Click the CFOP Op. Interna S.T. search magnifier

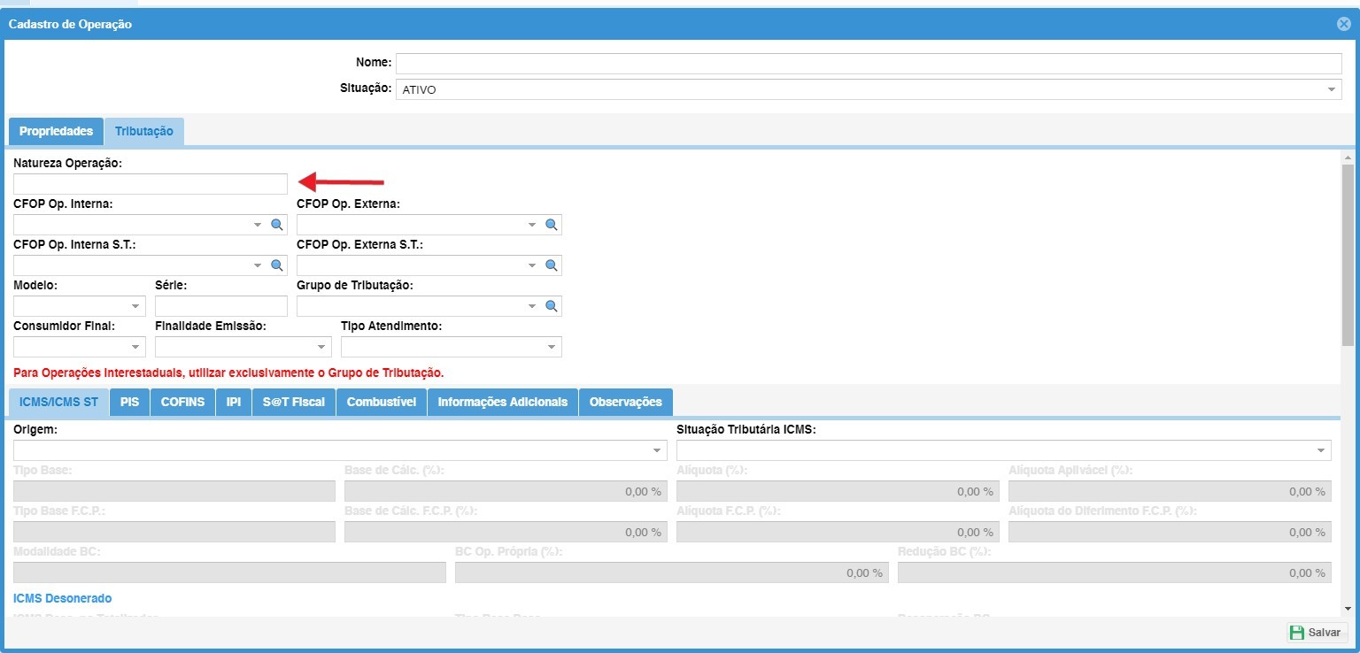pyautogui.click(x=275, y=265)
